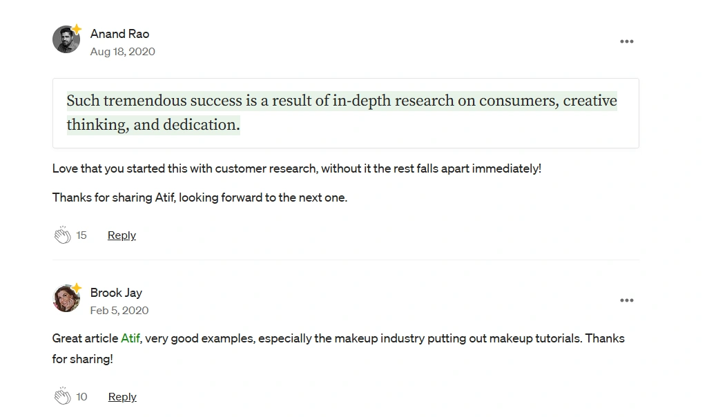Open more options for Brook Jay's comment
Screen dimensions: 707x417
[x=626, y=300]
